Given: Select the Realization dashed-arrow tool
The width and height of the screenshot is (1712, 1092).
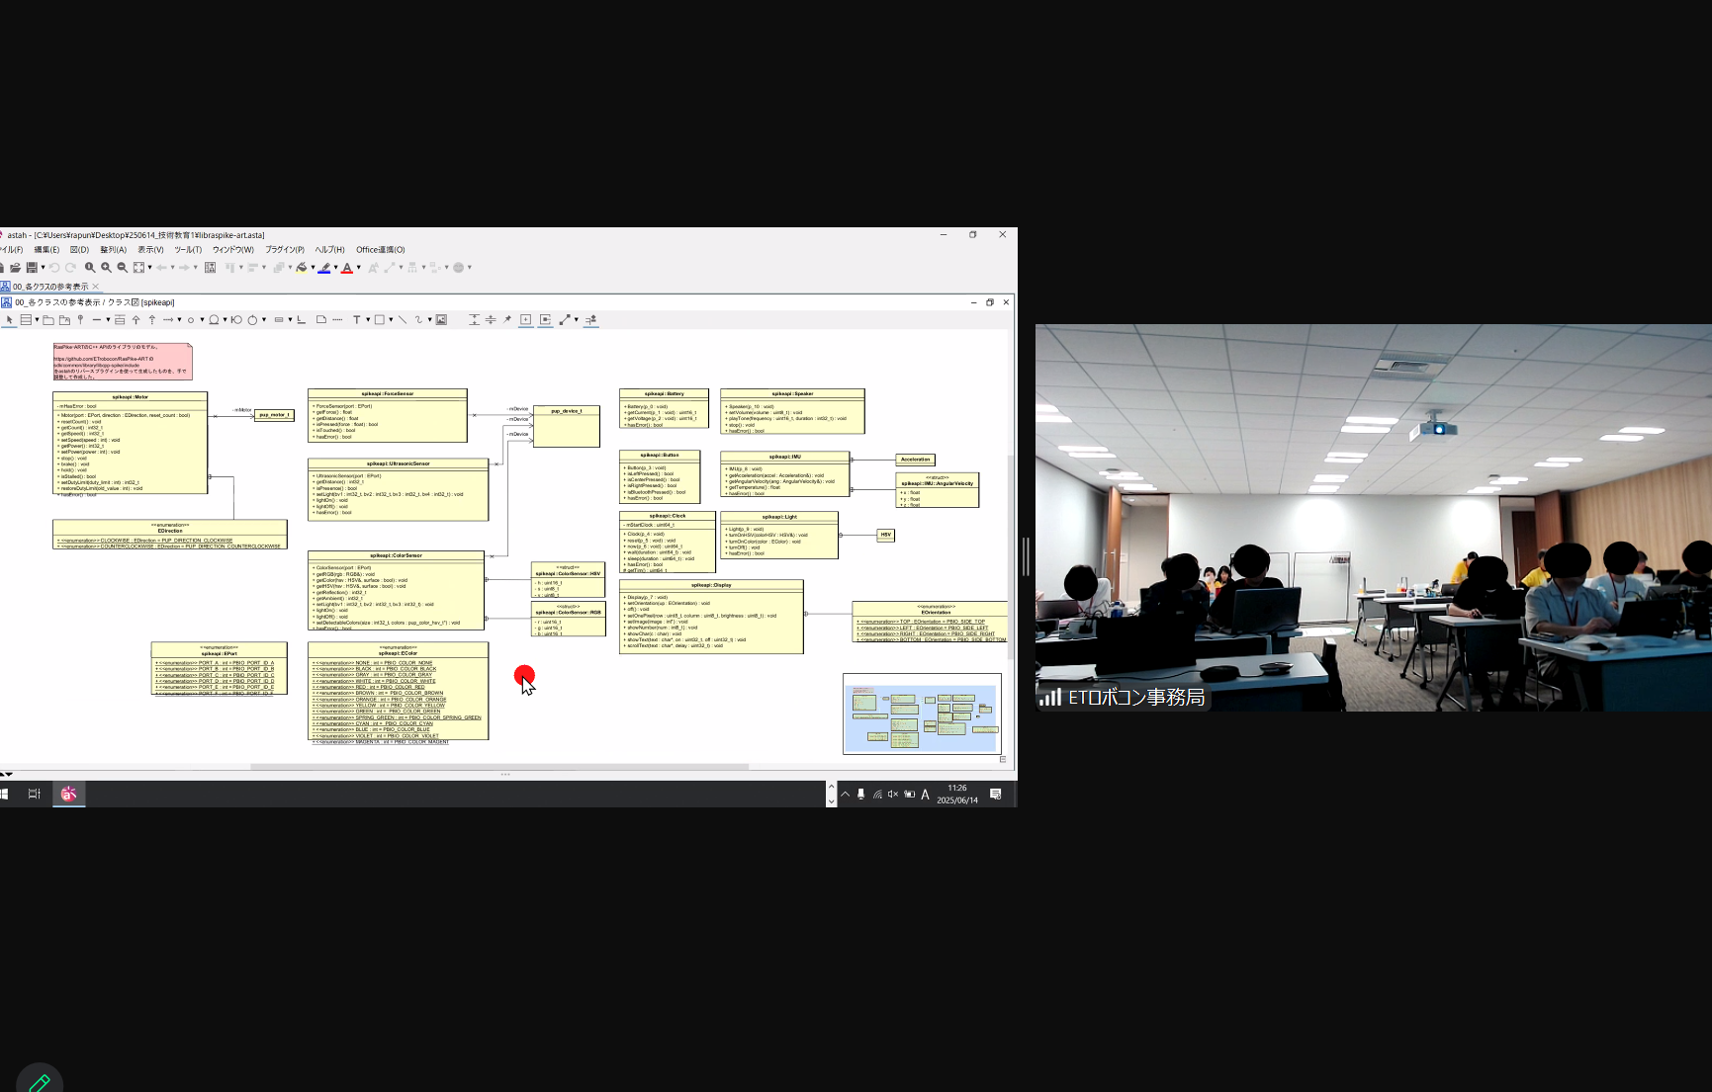Looking at the screenshot, I should pos(151,319).
